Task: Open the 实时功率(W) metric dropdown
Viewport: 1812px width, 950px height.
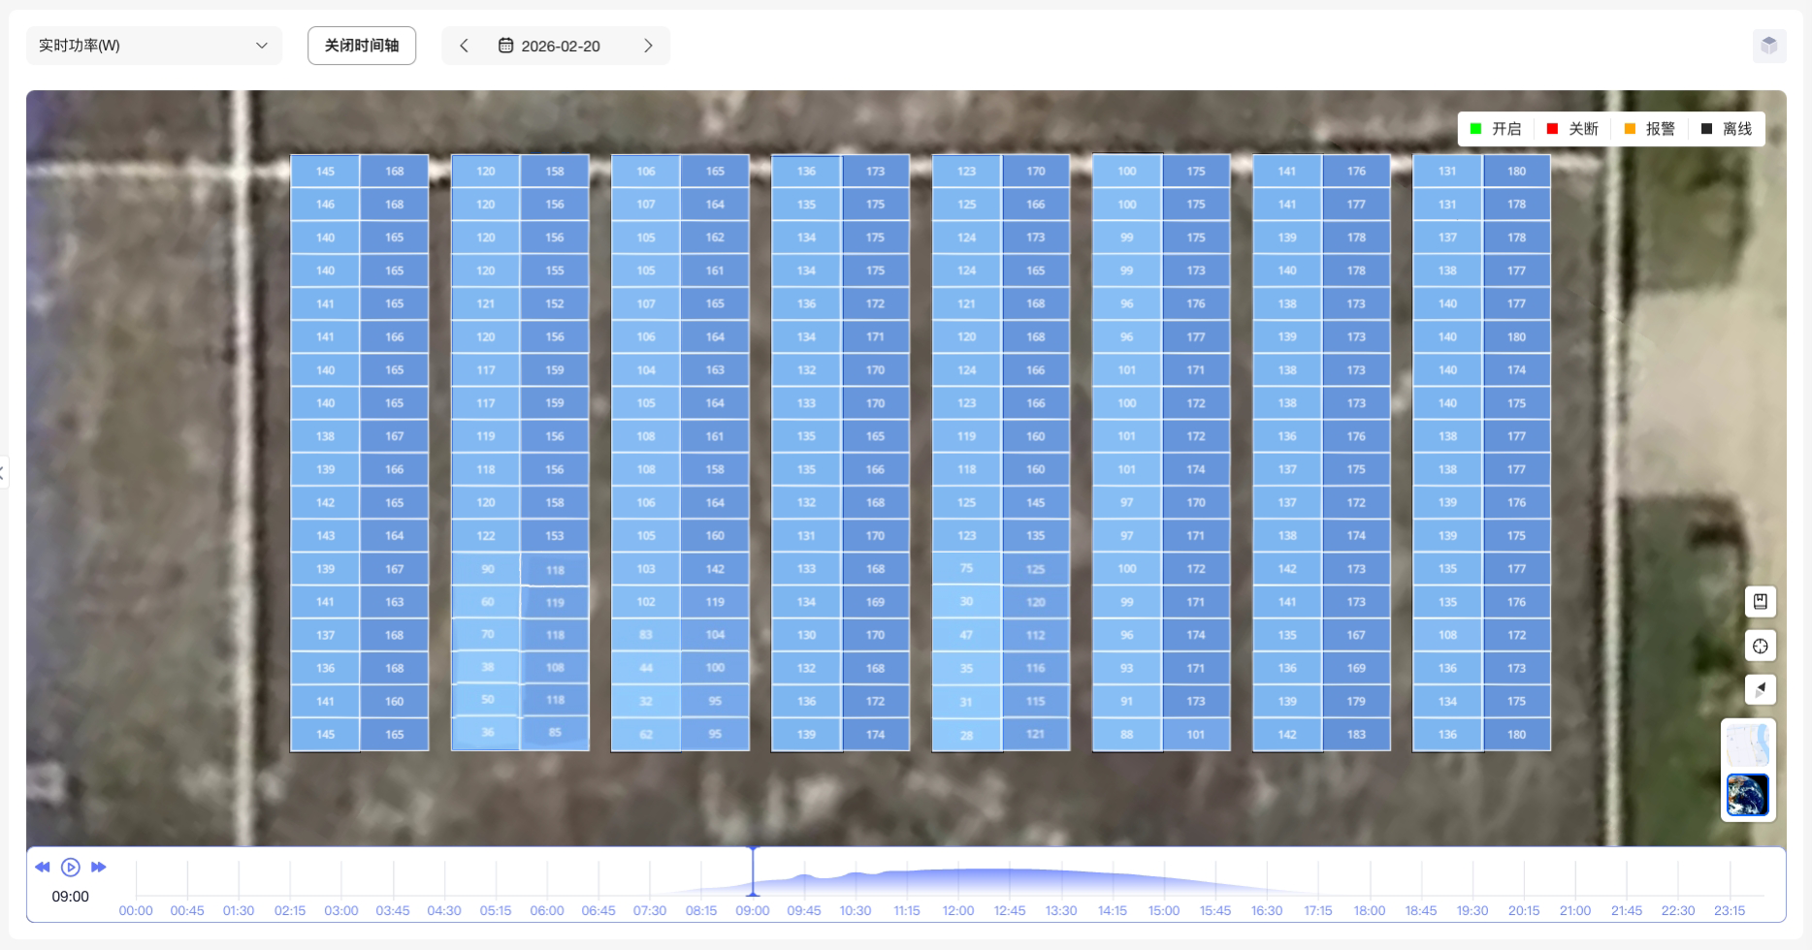Action: click(153, 46)
